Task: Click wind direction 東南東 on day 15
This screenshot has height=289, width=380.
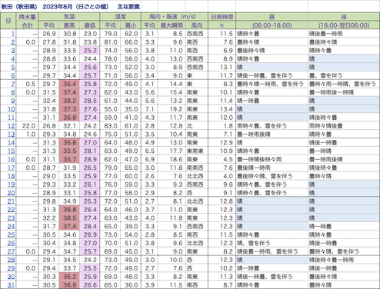Action: 195,151
